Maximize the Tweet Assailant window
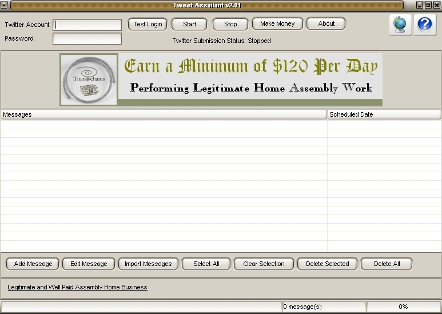Screen dimensions: 442x314 point(428,5)
